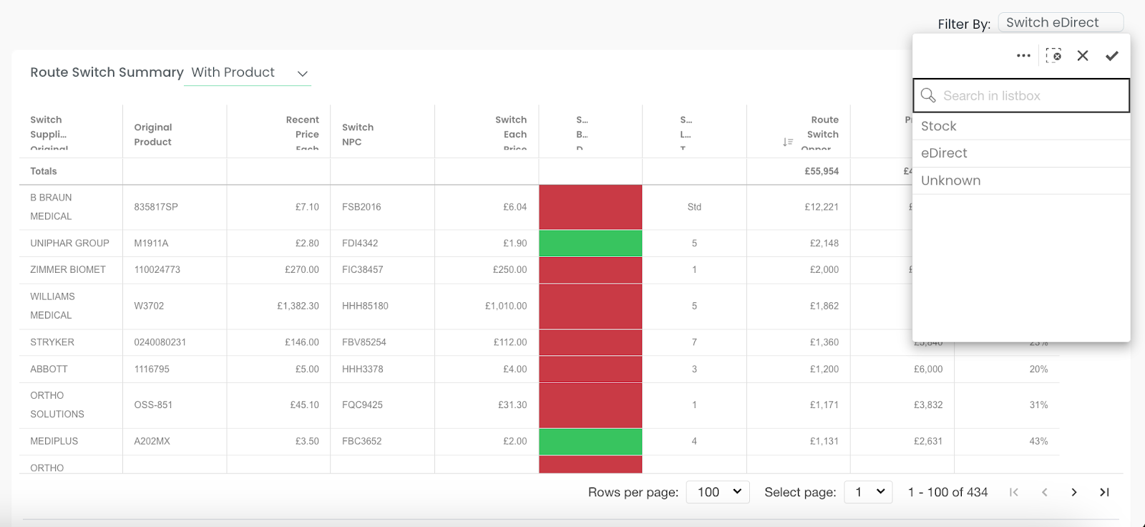Select the Unknown option in the listbox
The height and width of the screenshot is (527, 1145).
click(1021, 180)
